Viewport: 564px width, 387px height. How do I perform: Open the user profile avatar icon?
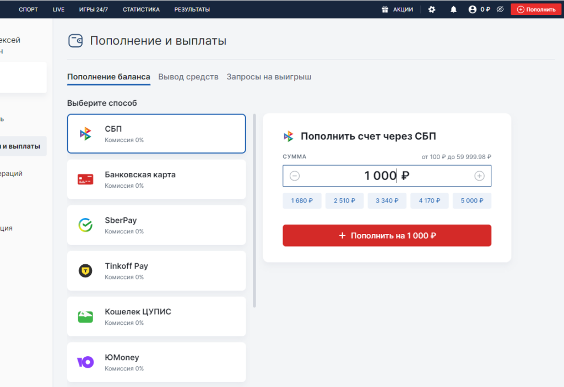[472, 9]
